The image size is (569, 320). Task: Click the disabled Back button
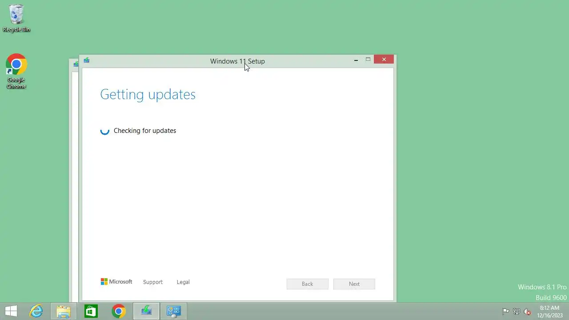pyautogui.click(x=308, y=284)
